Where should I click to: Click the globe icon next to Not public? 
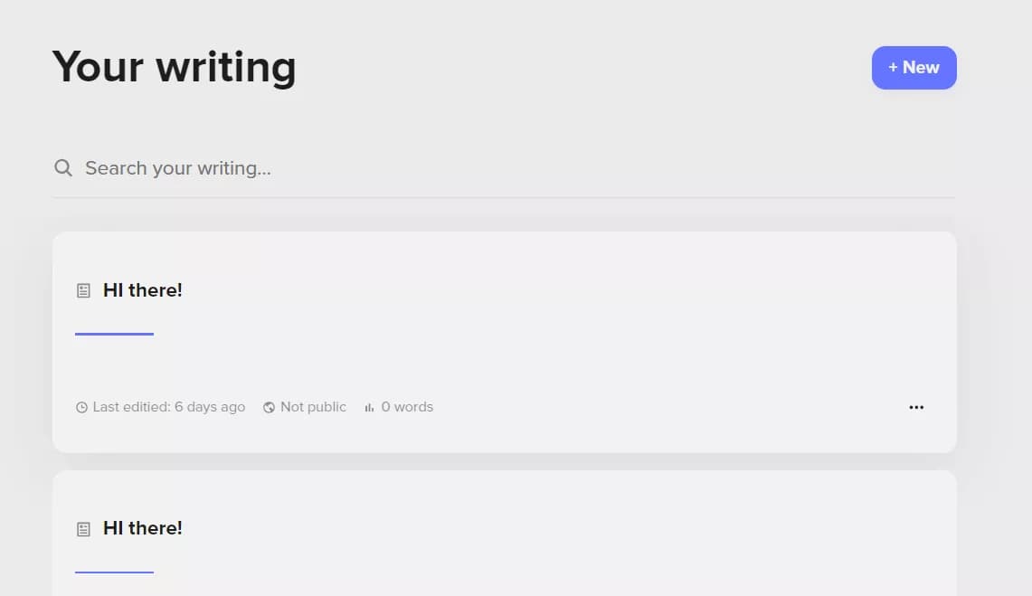click(x=269, y=407)
